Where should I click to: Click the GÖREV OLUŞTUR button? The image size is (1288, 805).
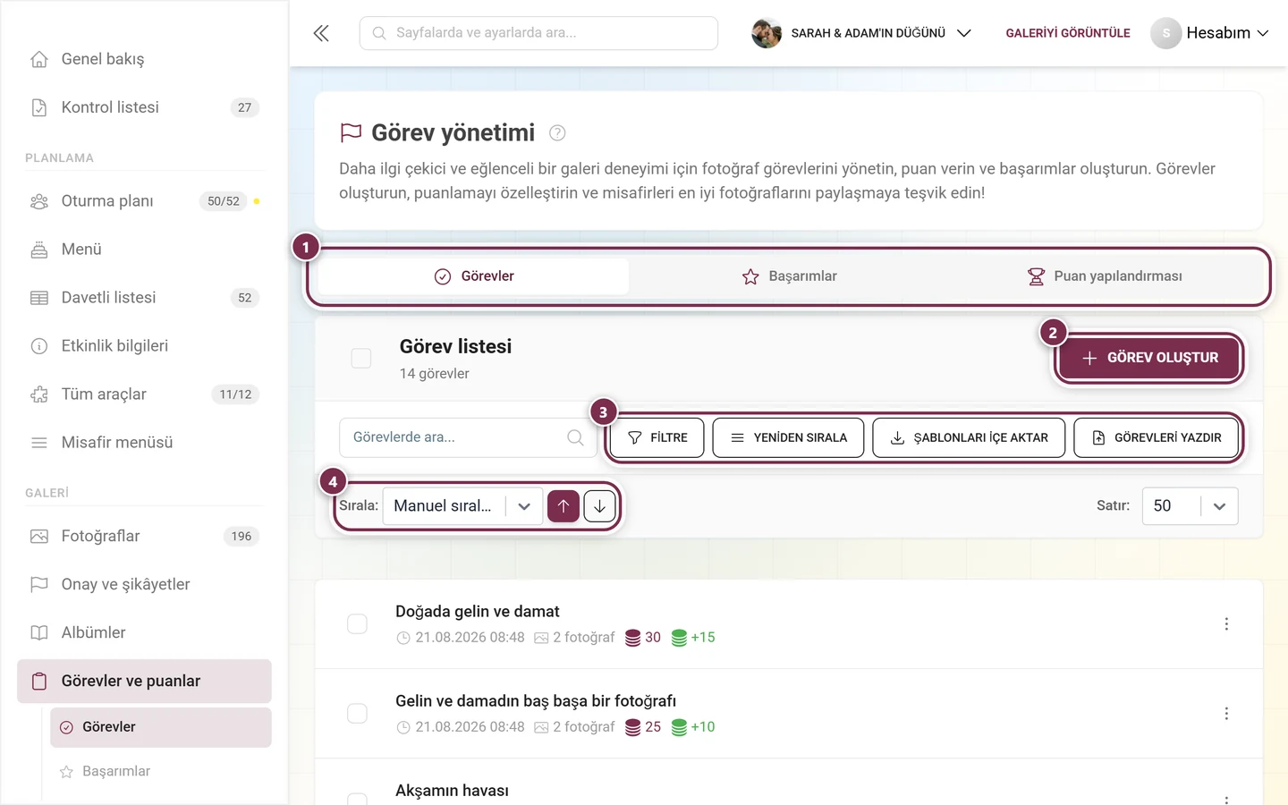(x=1150, y=358)
